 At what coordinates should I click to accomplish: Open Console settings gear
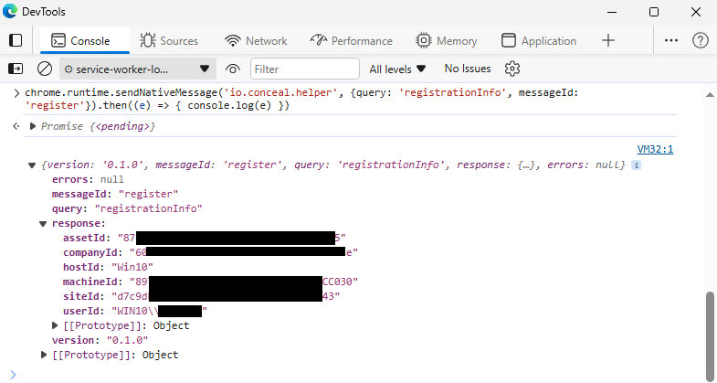(x=512, y=69)
